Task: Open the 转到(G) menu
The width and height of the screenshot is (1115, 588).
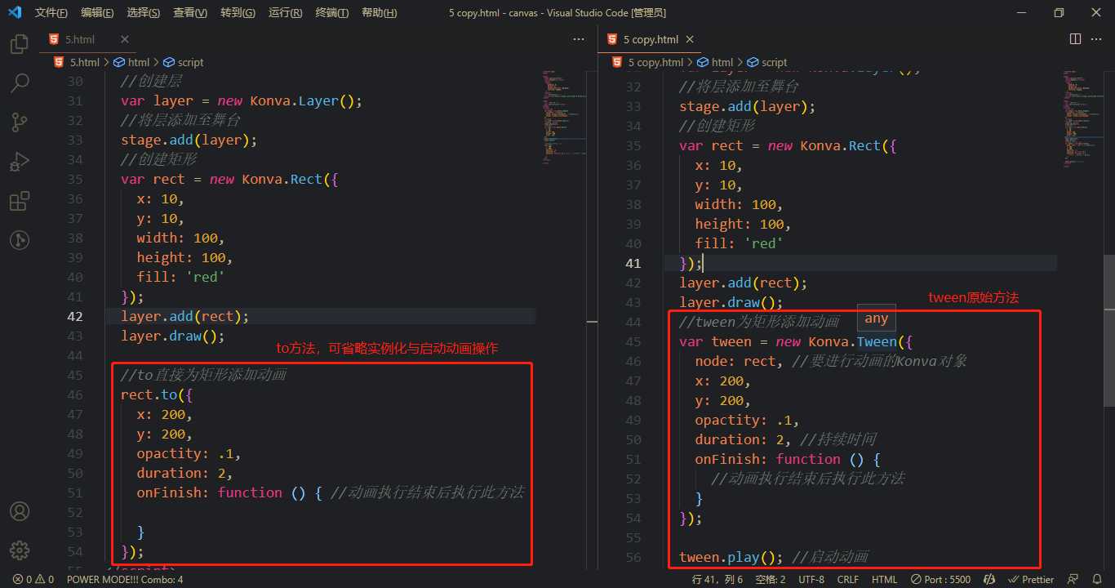Action: pyautogui.click(x=238, y=13)
